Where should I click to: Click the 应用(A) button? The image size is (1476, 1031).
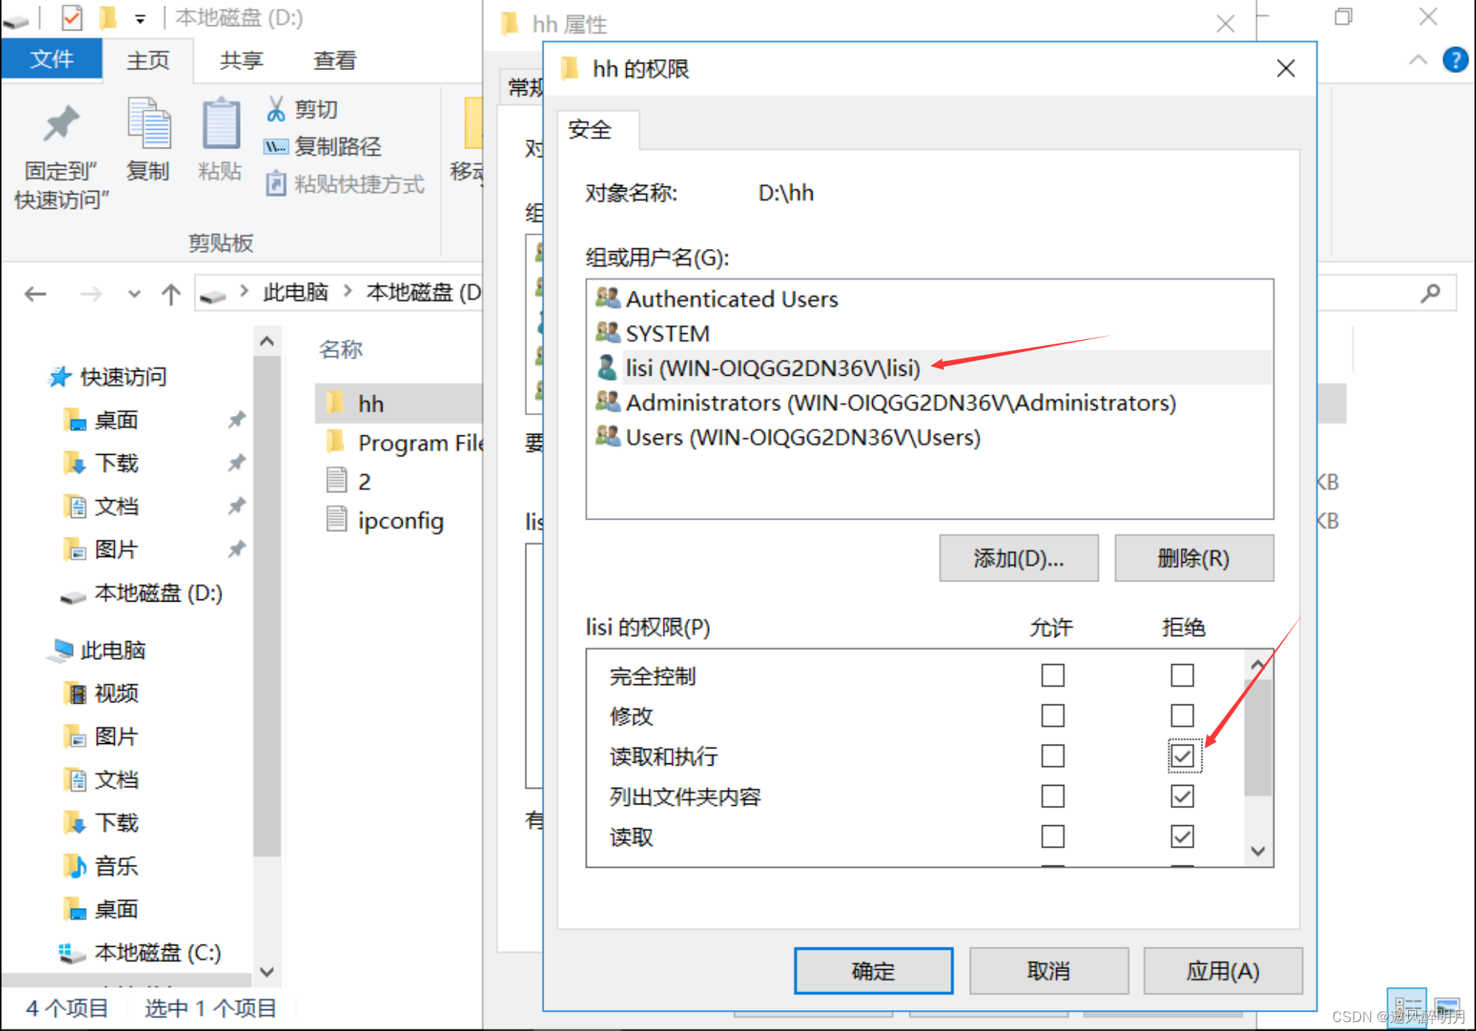tap(1223, 971)
